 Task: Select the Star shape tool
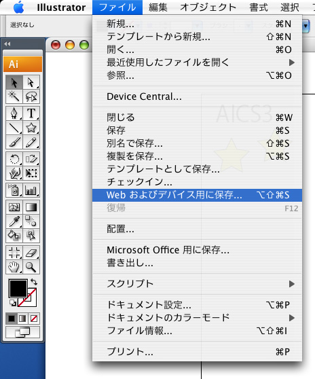click(31, 128)
